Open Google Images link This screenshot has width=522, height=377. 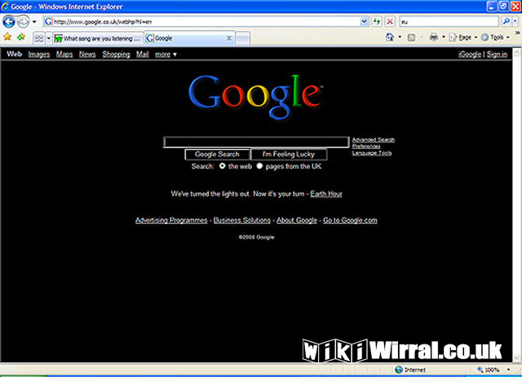tap(39, 55)
